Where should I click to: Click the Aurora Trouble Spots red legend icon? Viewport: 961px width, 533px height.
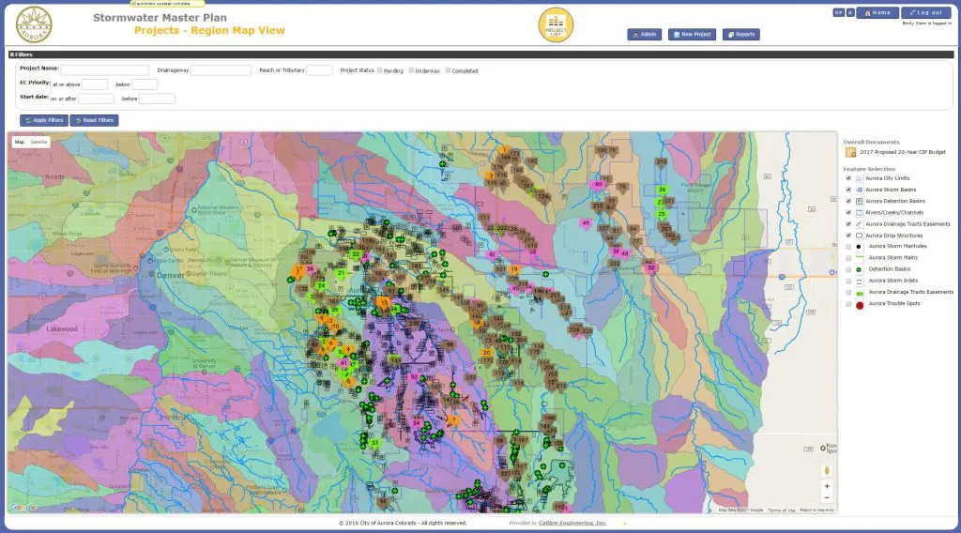pyautogui.click(x=860, y=304)
